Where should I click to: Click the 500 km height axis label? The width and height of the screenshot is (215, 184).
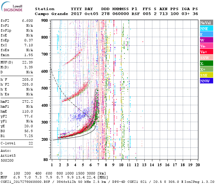(45, 88)
